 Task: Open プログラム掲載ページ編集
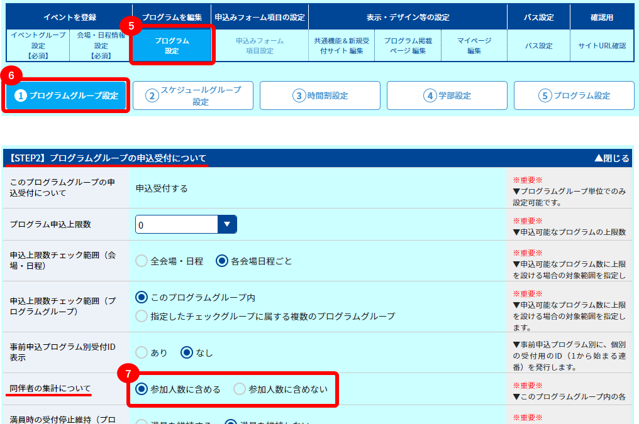(x=408, y=46)
